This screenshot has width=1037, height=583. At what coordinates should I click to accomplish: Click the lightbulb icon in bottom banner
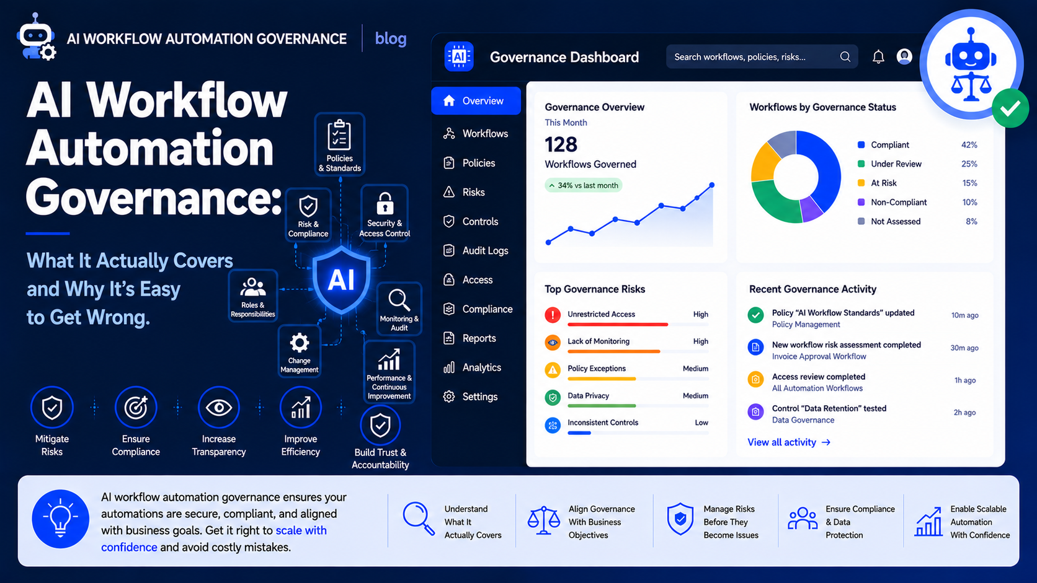(60, 519)
